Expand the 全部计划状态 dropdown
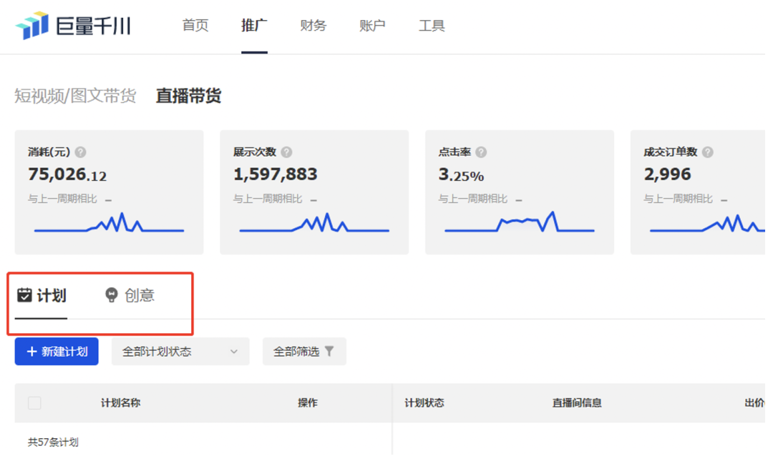 pyautogui.click(x=180, y=352)
